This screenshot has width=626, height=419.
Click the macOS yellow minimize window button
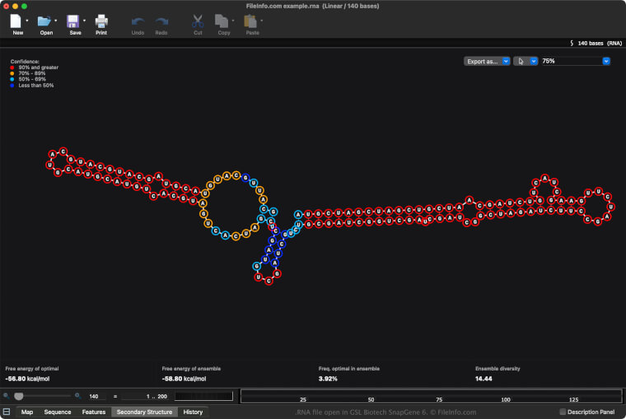[x=15, y=6]
